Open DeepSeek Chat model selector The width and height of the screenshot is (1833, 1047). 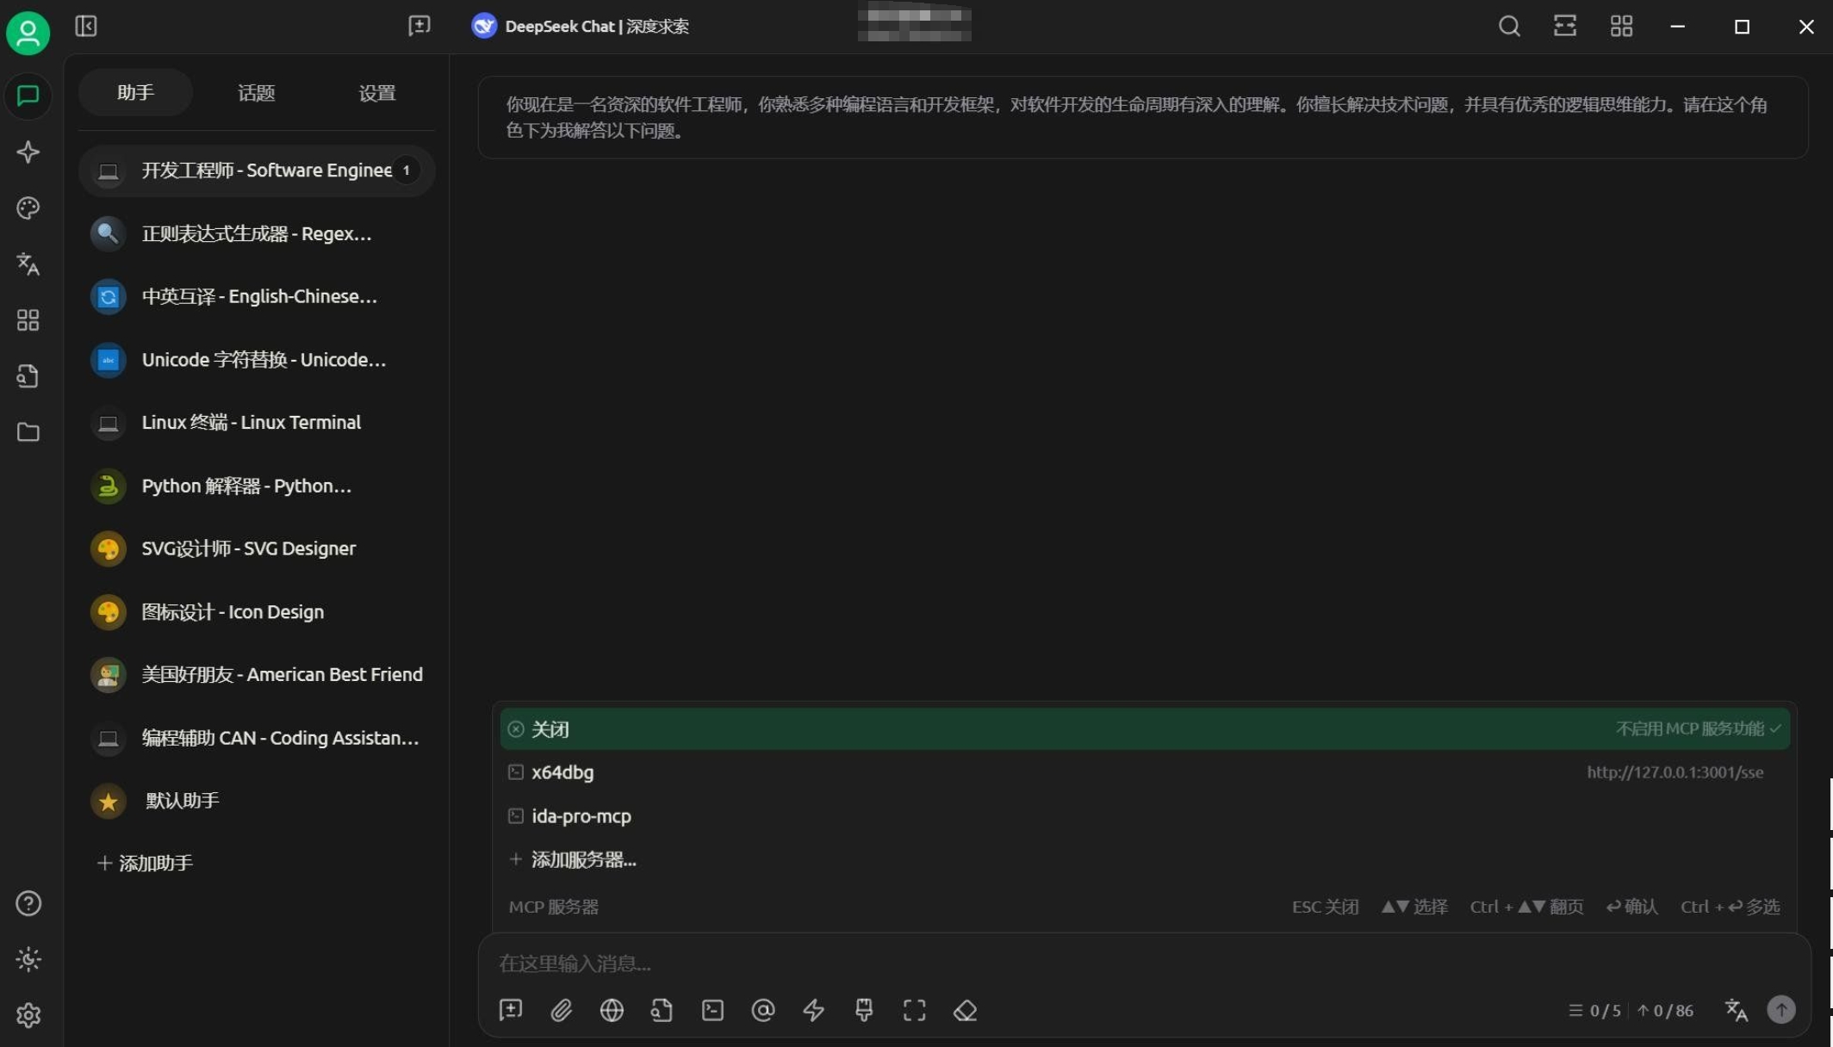[581, 26]
